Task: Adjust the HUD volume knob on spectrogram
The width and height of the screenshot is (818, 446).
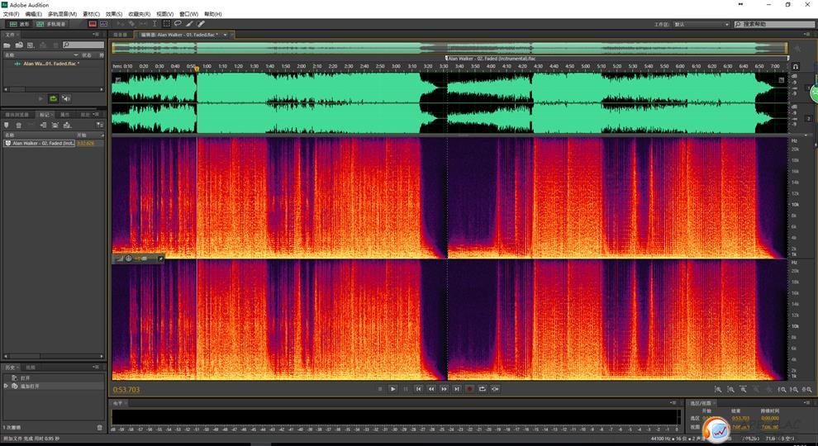Action: [128, 259]
